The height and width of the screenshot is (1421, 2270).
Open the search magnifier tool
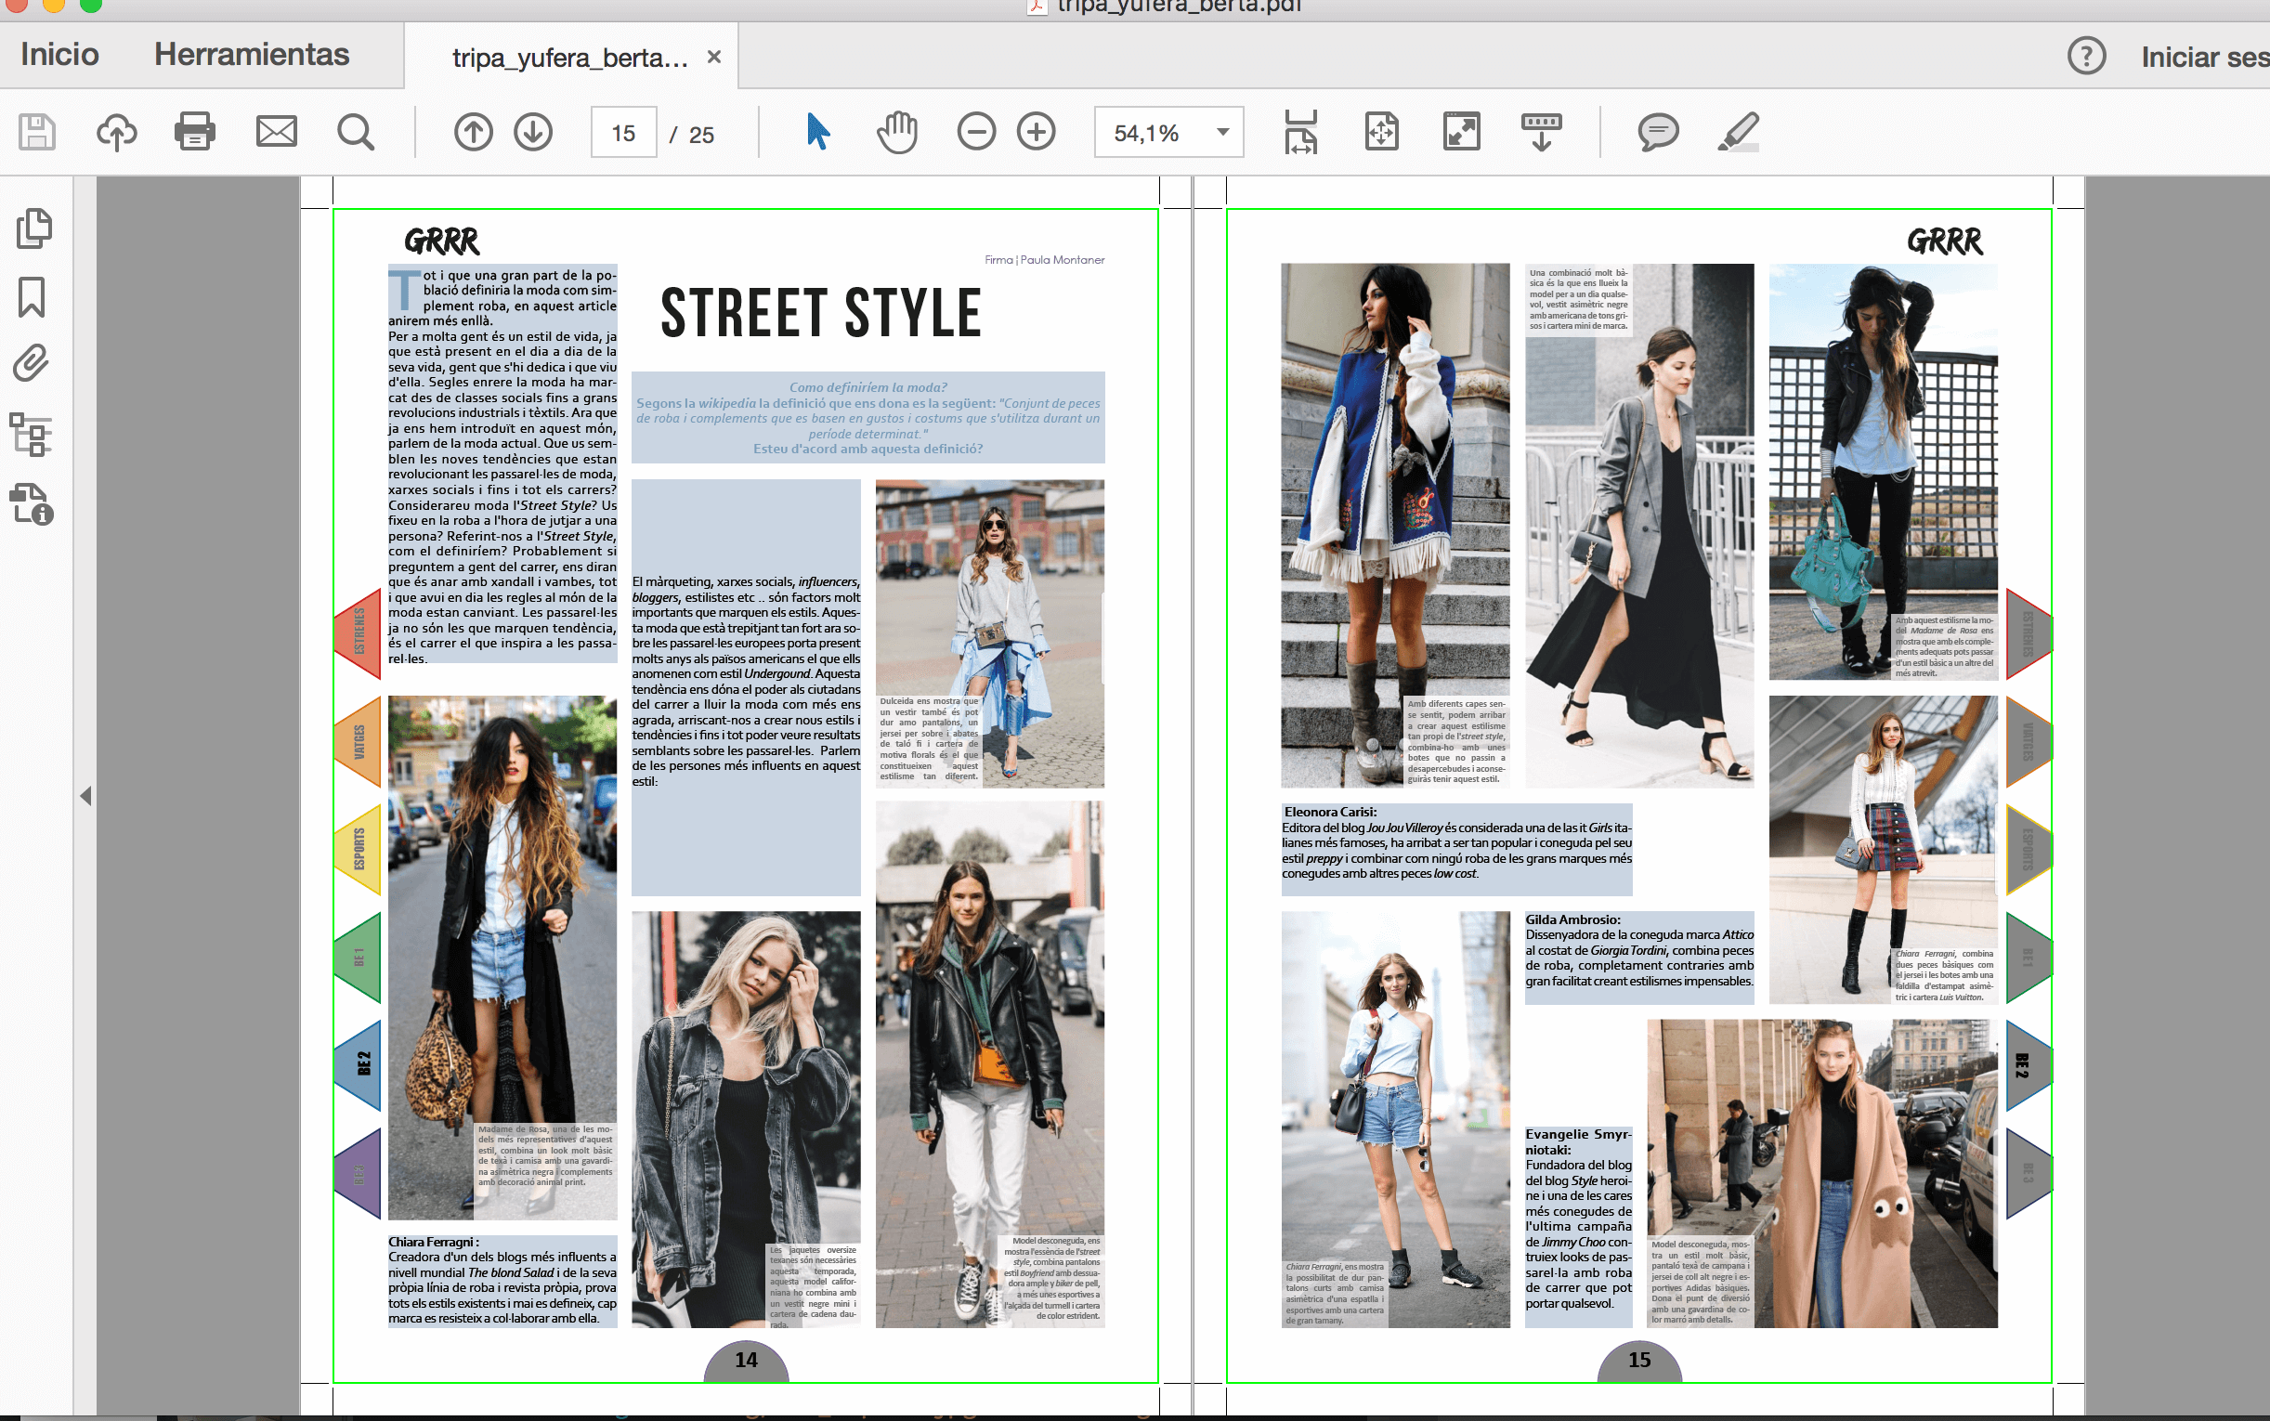click(355, 133)
